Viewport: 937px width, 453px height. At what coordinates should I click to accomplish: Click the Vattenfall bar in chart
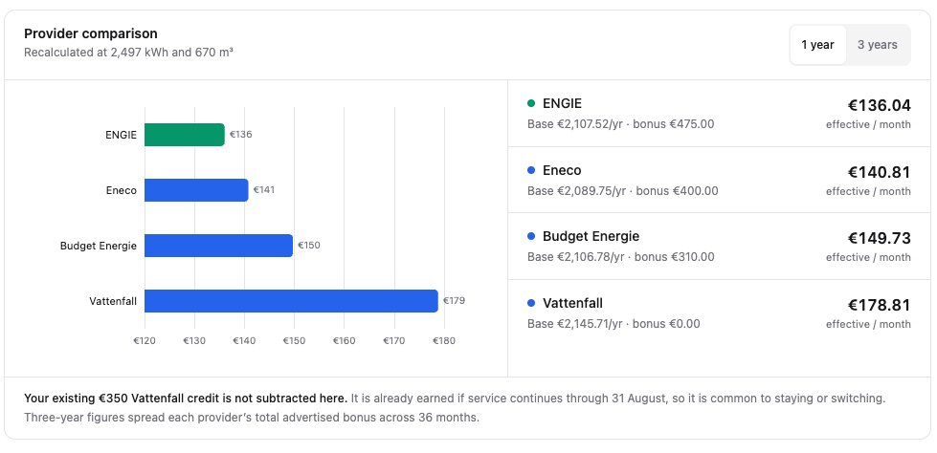click(x=291, y=301)
